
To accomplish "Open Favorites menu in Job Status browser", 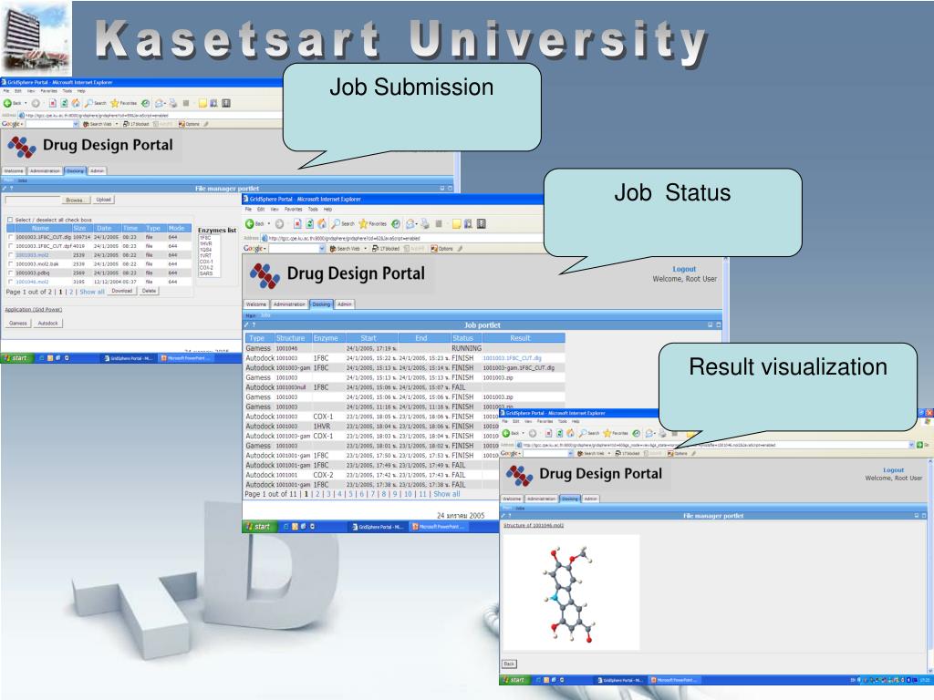I will pos(293,210).
